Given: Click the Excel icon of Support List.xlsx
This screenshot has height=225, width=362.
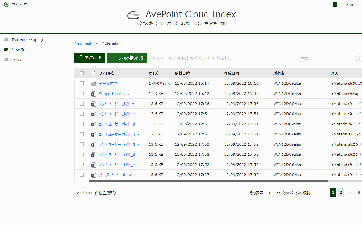Looking at the screenshot, I should (93, 94).
